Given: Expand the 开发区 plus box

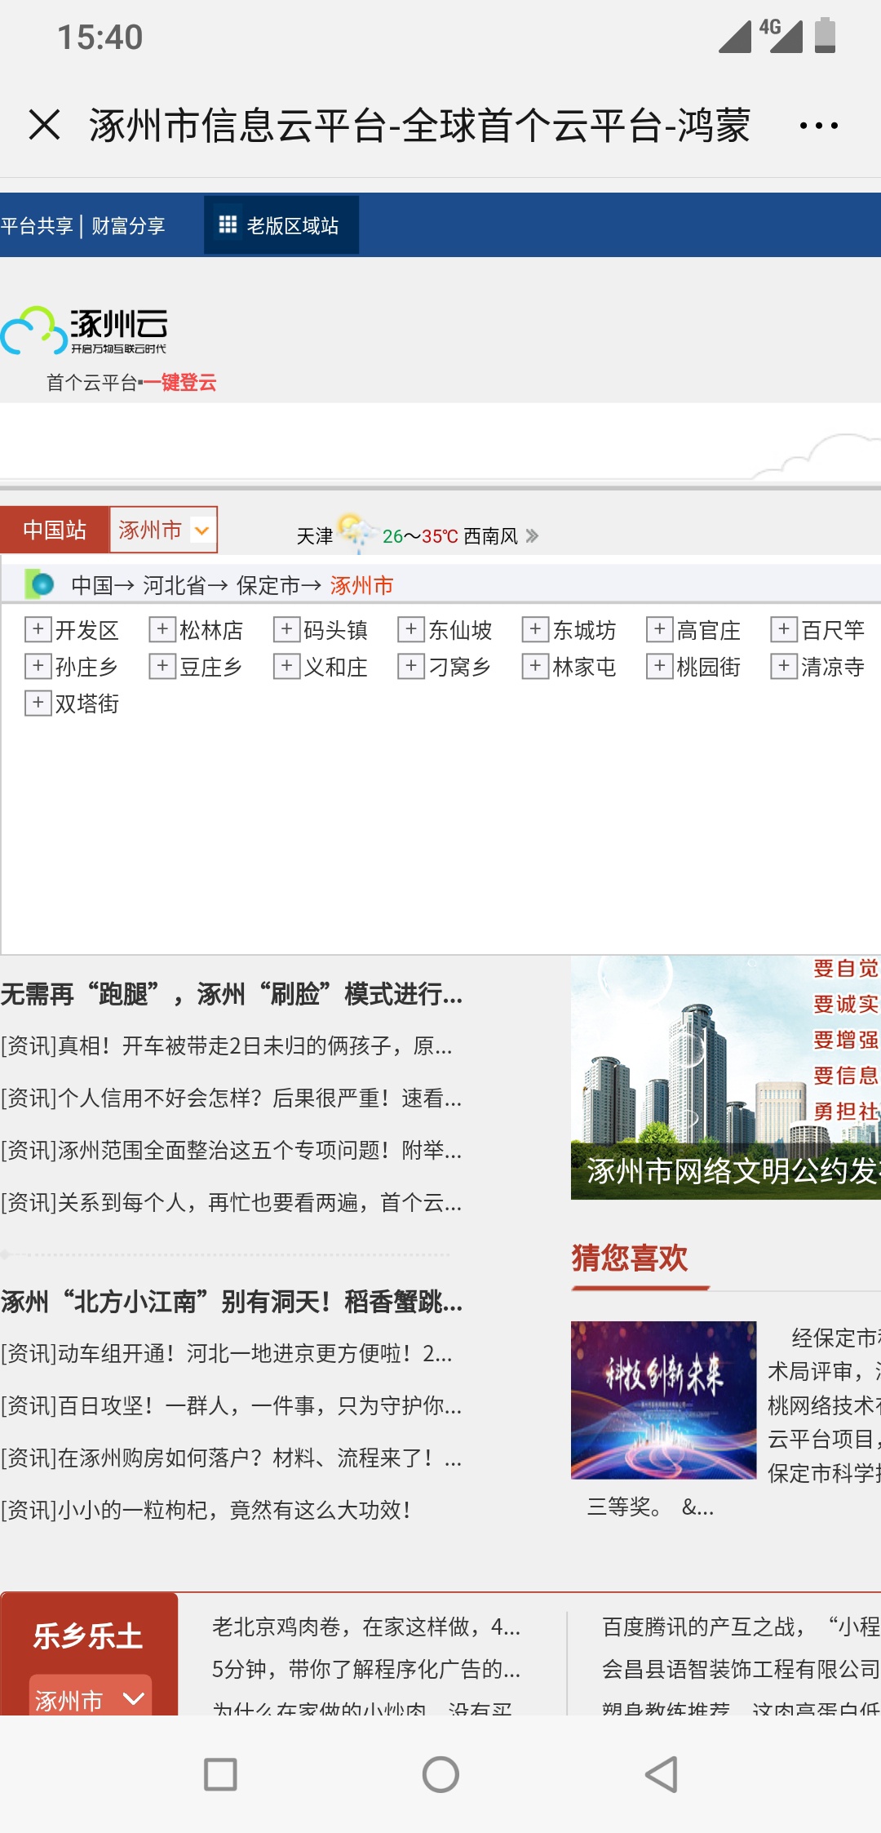Looking at the screenshot, I should point(38,629).
